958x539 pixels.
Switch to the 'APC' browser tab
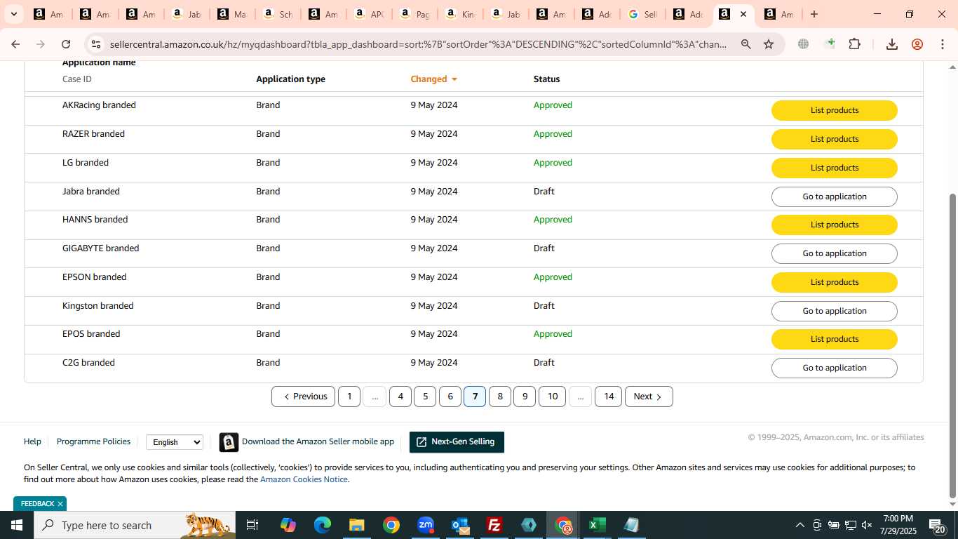tap(369, 14)
